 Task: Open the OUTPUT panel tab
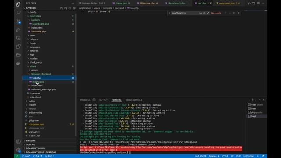pos(104,100)
